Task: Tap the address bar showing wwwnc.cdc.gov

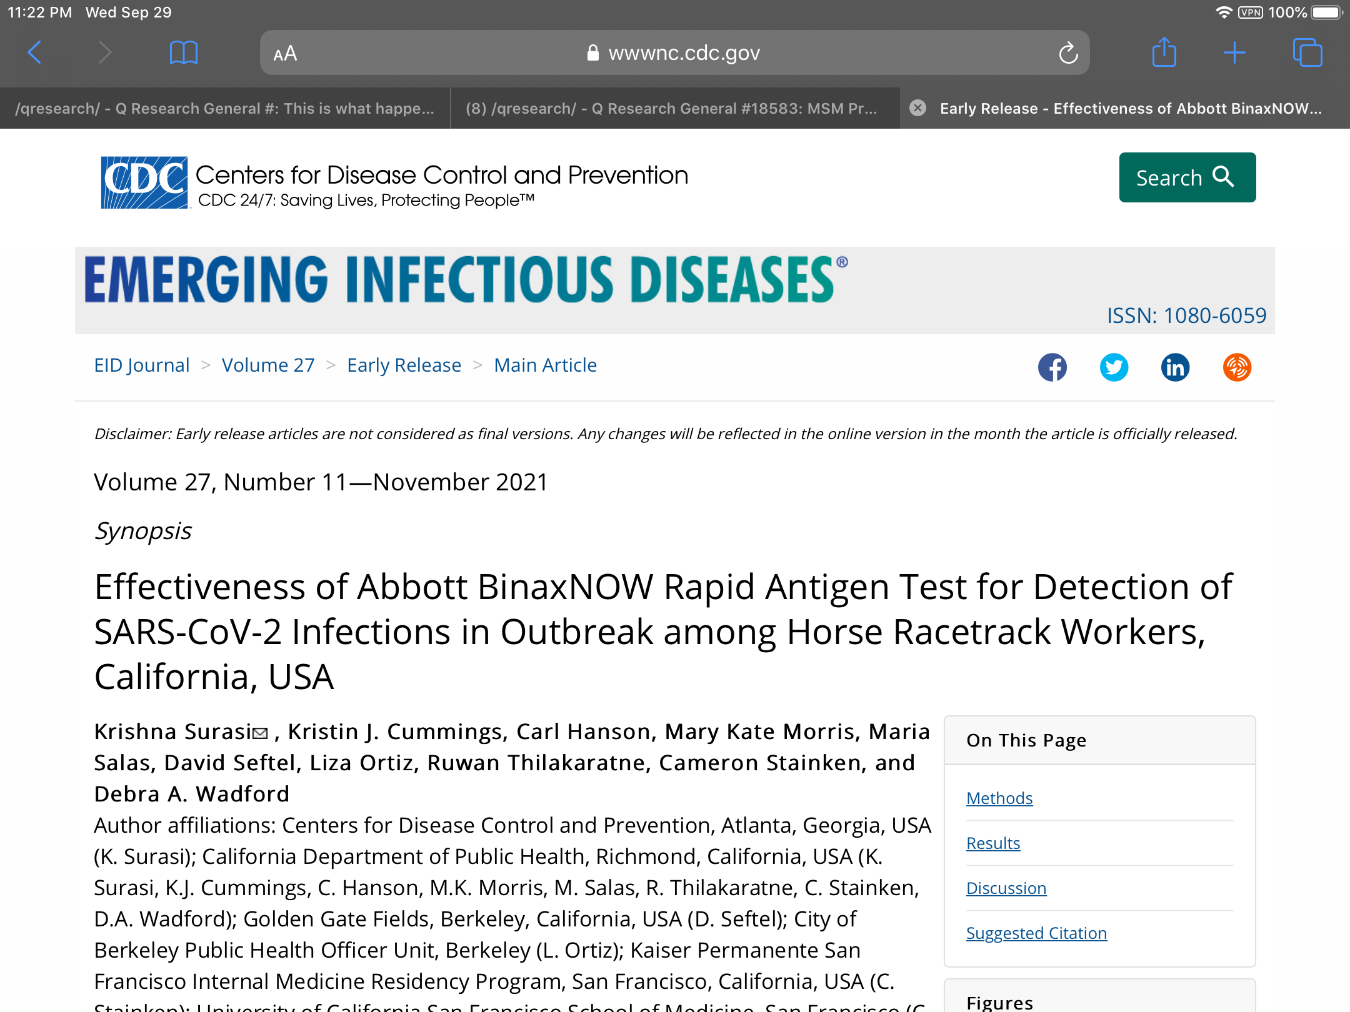Action: pyautogui.click(x=675, y=53)
